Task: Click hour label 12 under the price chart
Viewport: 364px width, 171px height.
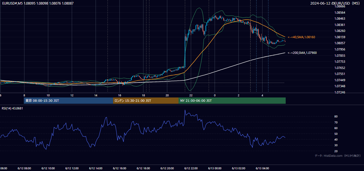Action: [x=72, y=95]
